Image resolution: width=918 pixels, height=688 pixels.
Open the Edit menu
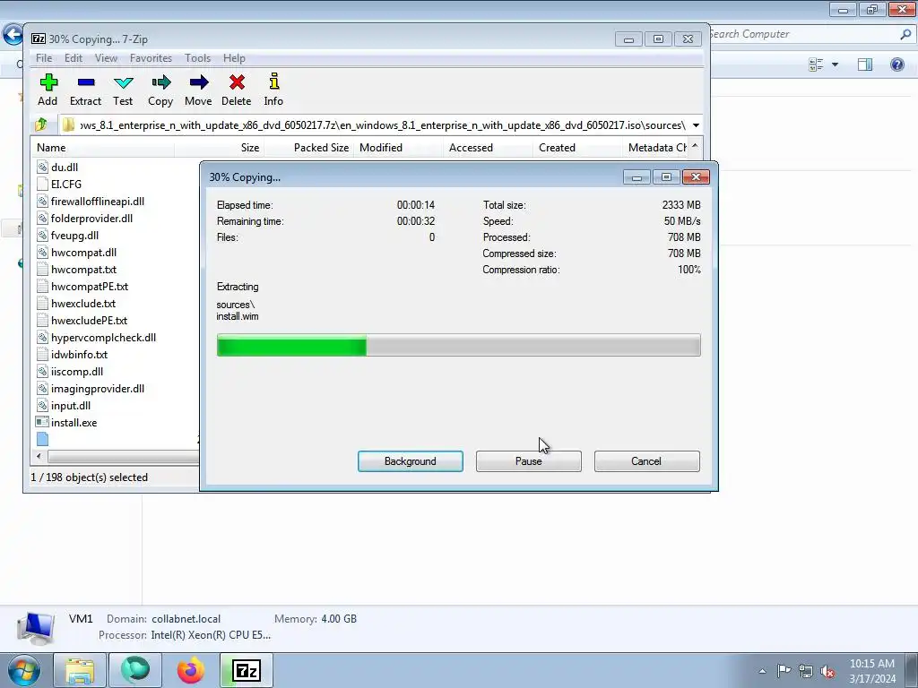pos(74,58)
